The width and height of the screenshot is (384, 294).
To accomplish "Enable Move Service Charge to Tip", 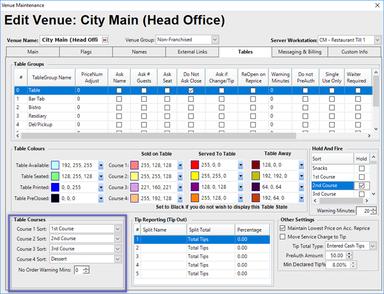I will 282,237.
